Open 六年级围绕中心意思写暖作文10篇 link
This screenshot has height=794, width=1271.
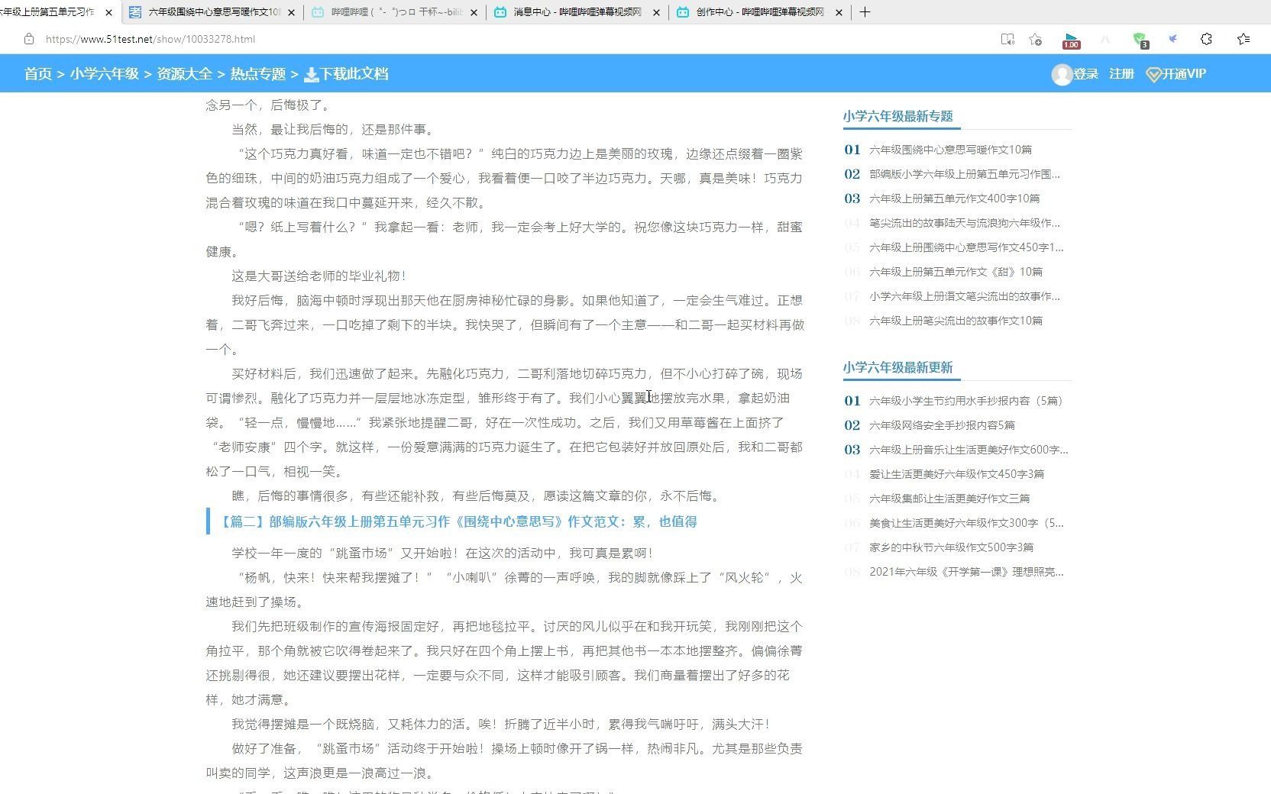click(950, 150)
